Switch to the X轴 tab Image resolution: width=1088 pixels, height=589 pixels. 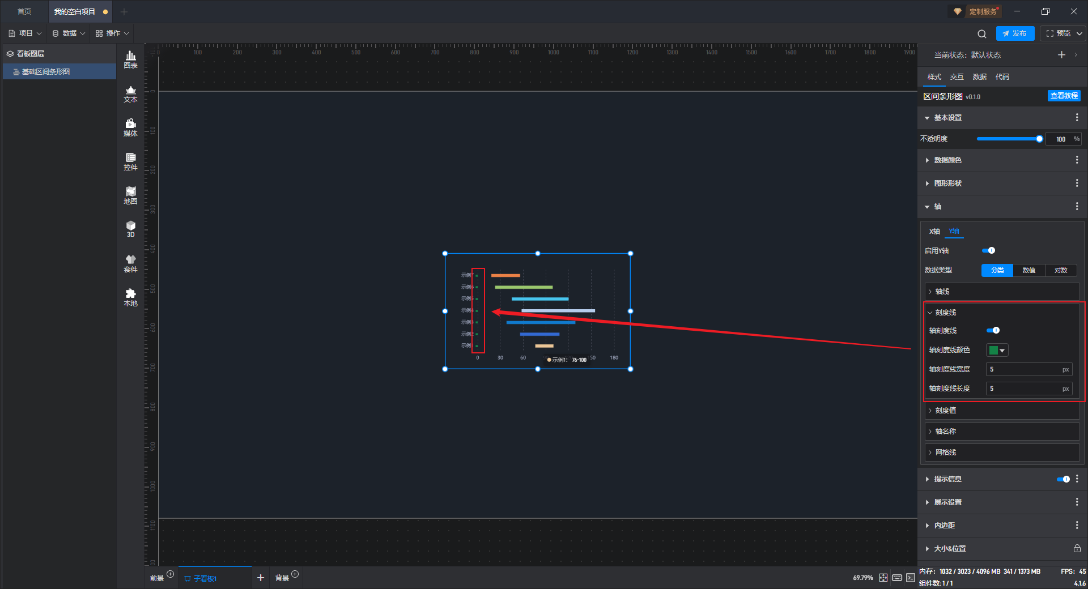click(x=934, y=231)
